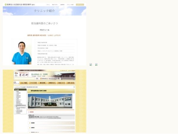The width and height of the screenshot is (178, 134).
Task: Open お問い合わせ navigation tab
Action: [70, 83]
